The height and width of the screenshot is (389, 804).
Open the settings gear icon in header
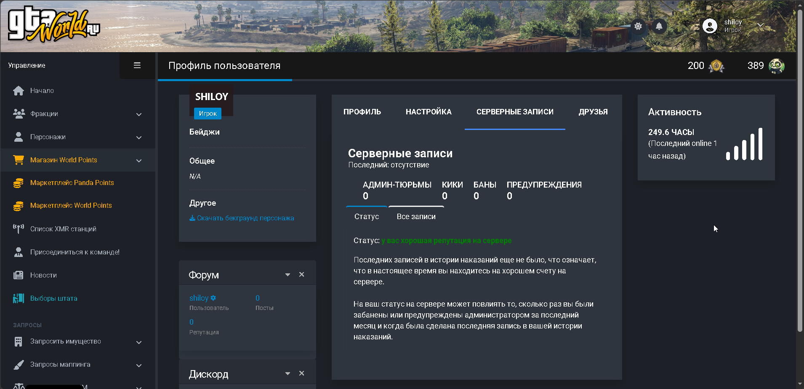pos(638,26)
